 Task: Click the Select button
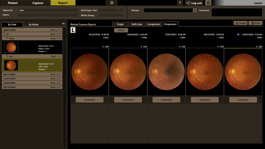click(121, 30)
